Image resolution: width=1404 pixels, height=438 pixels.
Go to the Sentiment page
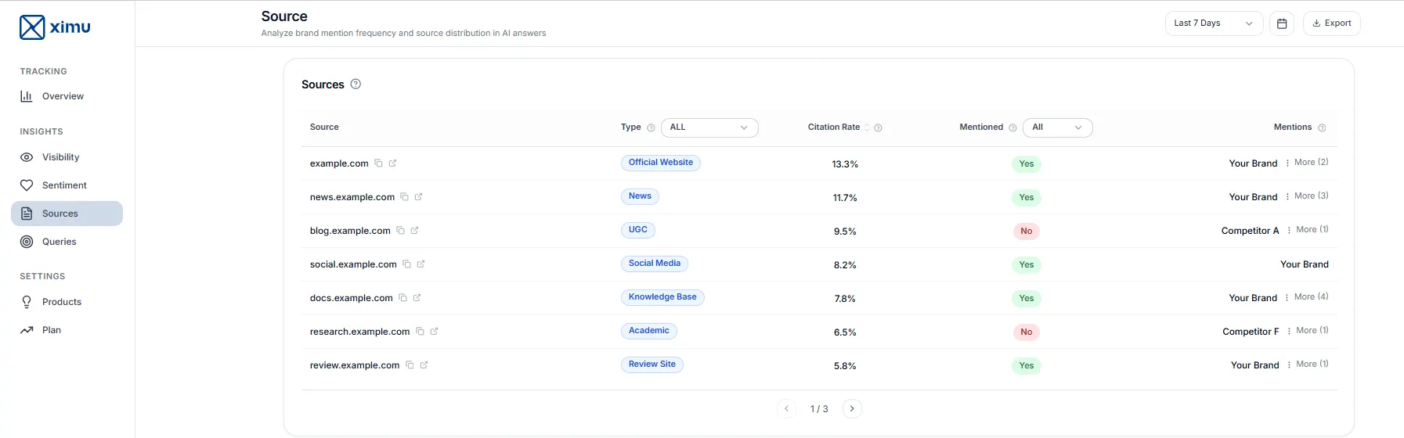(x=64, y=185)
